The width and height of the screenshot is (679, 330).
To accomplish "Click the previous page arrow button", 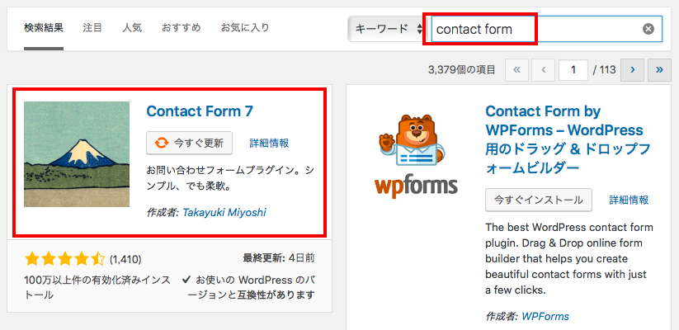I will tap(543, 70).
